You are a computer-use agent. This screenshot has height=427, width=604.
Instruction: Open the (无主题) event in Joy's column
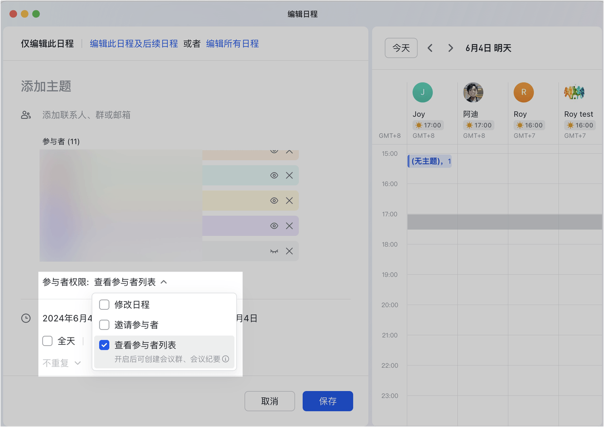(x=429, y=162)
